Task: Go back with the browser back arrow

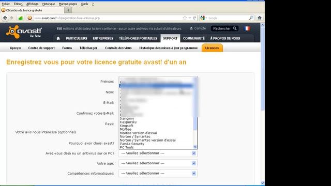Action: click(x=5, y=18)
